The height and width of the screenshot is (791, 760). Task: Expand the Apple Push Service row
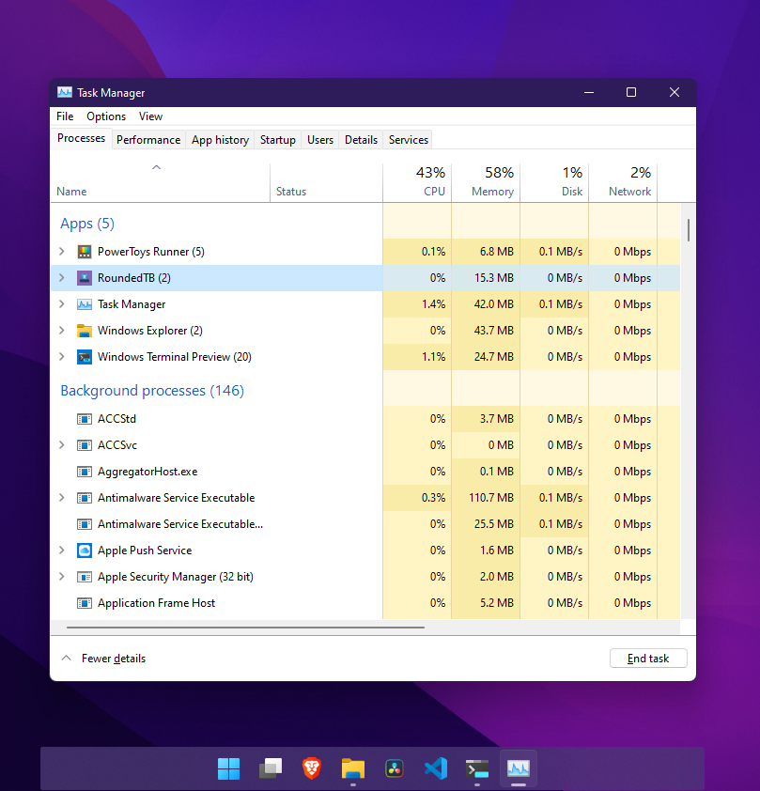(61, 550)
